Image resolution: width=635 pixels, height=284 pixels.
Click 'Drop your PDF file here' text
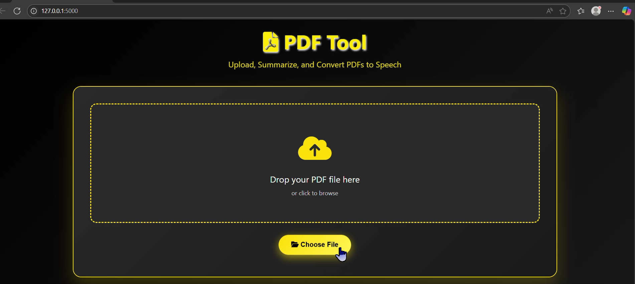(x=315, y=180)
